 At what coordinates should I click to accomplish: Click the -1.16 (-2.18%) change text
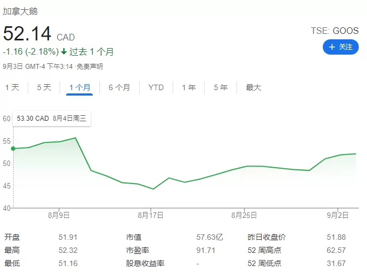point(31,51)
